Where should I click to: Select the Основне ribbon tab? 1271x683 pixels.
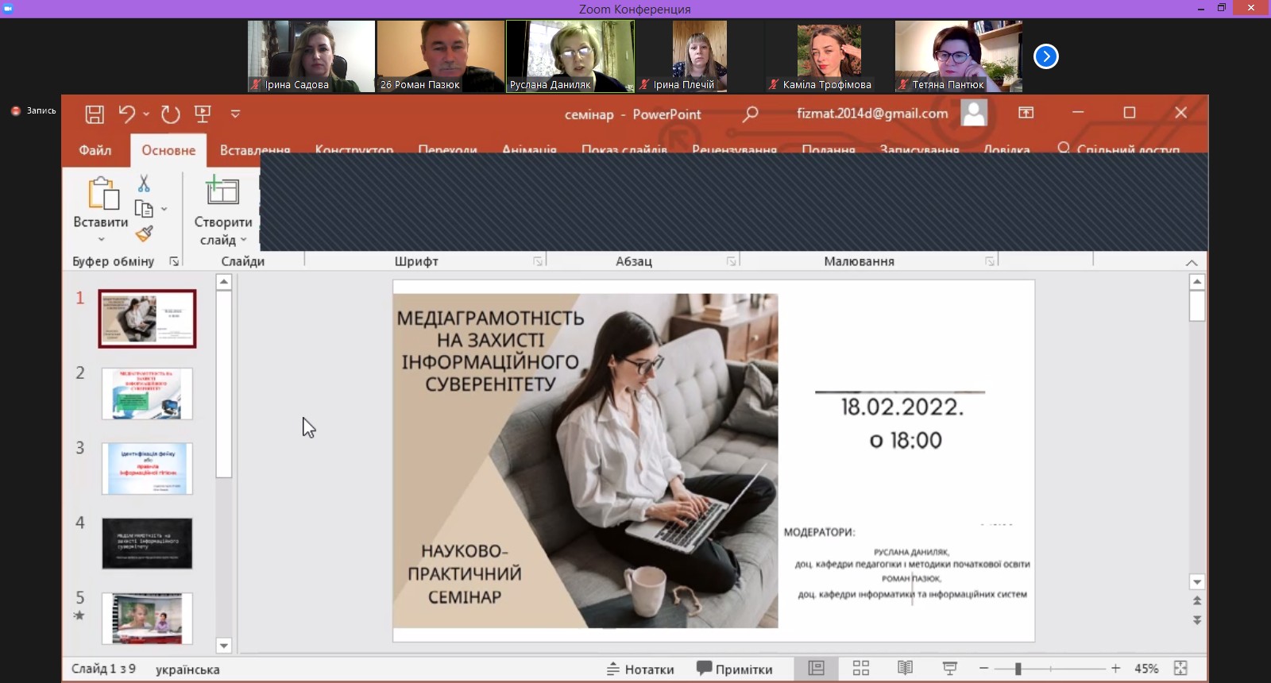tap(168, 150)
